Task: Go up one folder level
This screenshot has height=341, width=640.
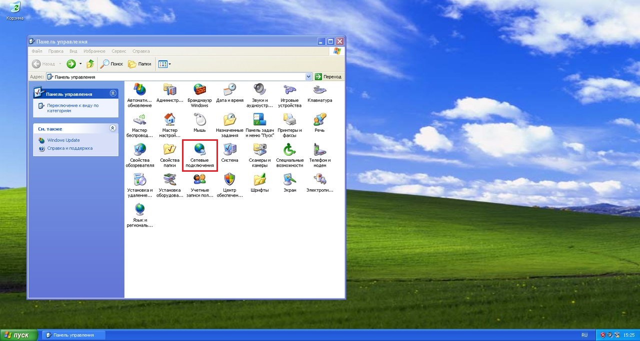Action: coord(90,64)
